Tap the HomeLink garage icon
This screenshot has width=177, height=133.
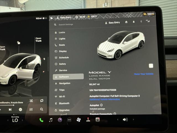pos(126,22)
